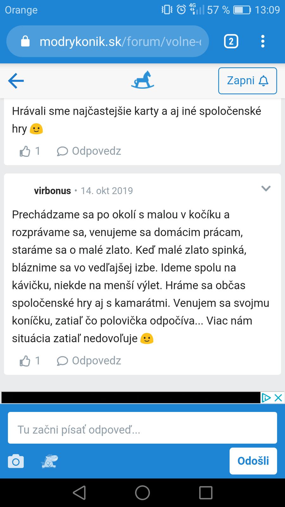Open the Modrý koník rocking horse logo
Image resolution: width=285 pixels, height=507 pixels.
pos(142,80)
